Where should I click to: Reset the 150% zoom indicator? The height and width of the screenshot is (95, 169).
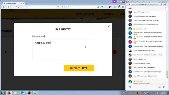[x=58, y=7]
